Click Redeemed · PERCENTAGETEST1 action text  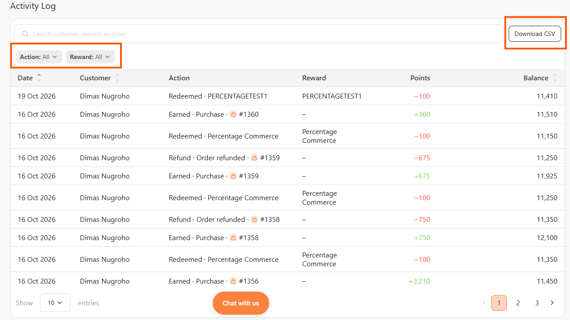pyautogui.click(x=218, y=96)
